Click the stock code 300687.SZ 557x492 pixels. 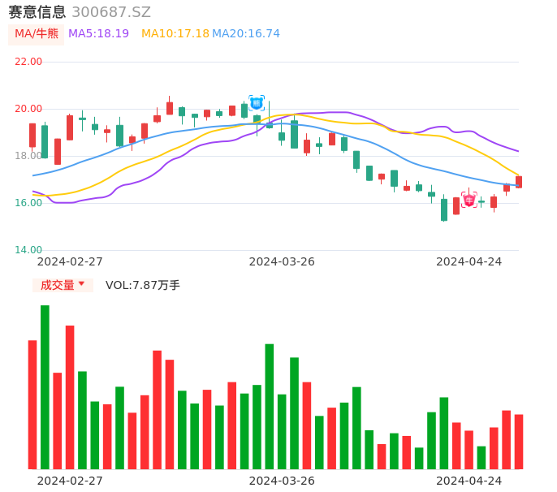coord(111,12)
